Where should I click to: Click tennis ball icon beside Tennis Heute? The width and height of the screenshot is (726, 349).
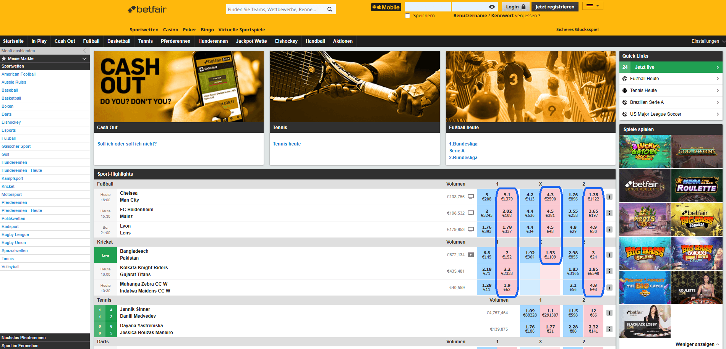pyautogui.click(x=625, y=90)
